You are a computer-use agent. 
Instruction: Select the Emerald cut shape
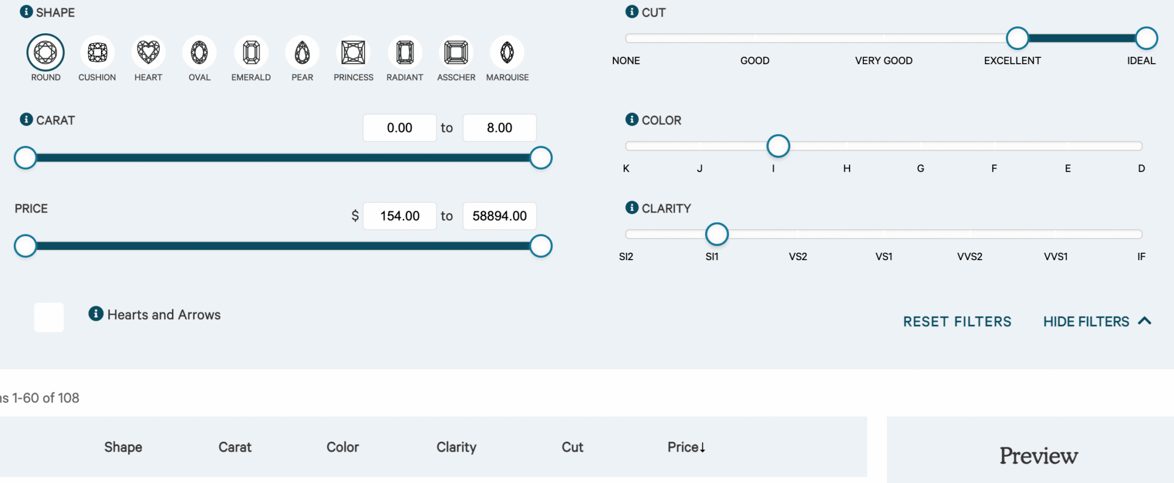pyautogui.click(x=251, y=53)
